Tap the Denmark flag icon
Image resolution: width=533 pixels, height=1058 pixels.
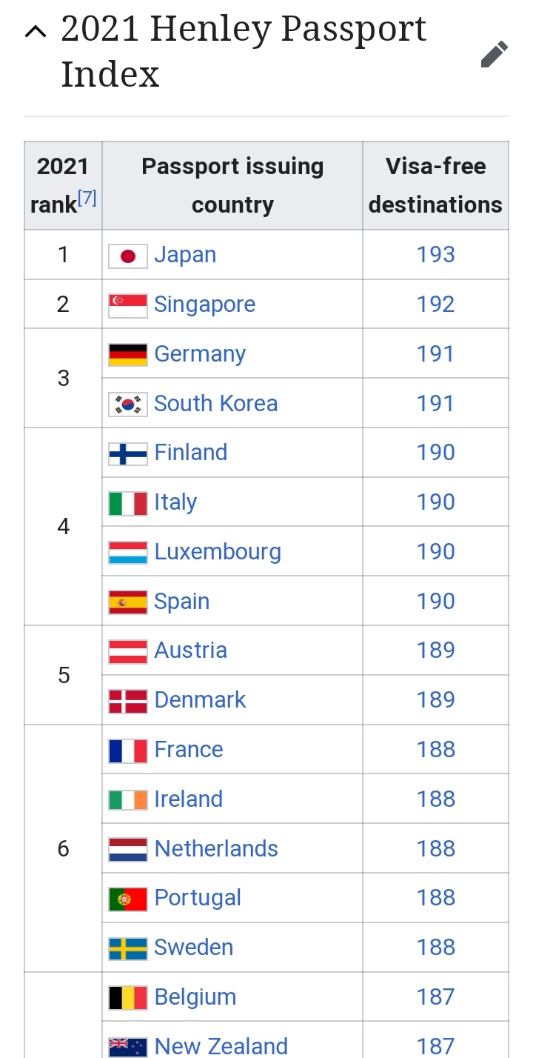[x=128, y=701]
